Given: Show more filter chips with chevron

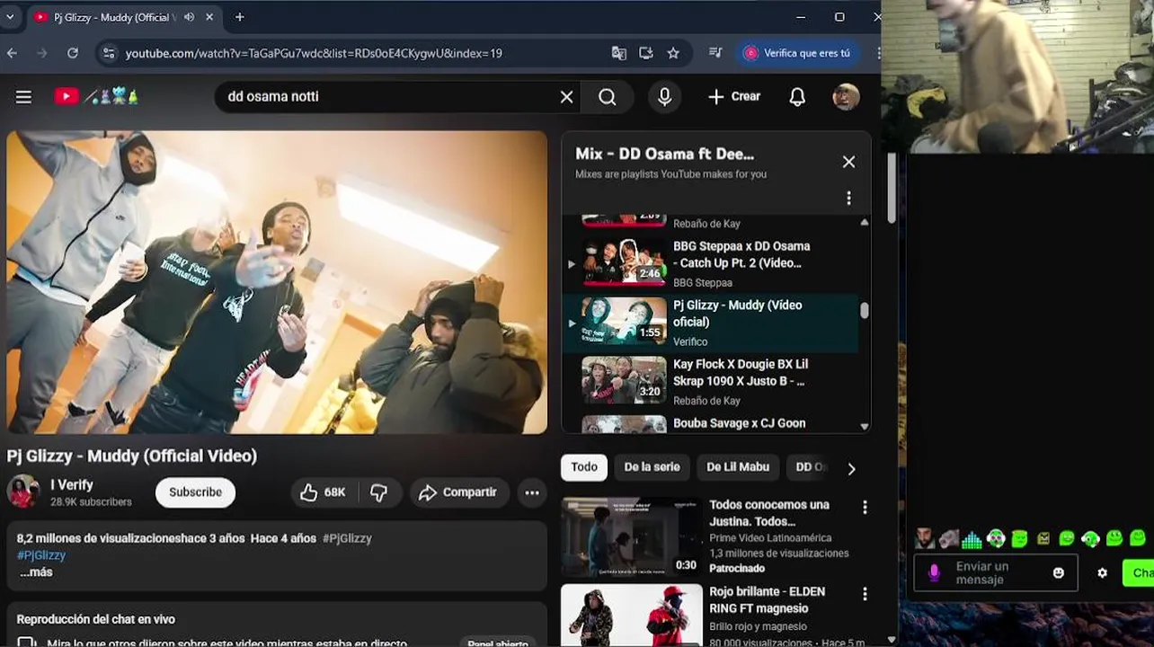Looking at the screenshot, I should coord(851,468).
